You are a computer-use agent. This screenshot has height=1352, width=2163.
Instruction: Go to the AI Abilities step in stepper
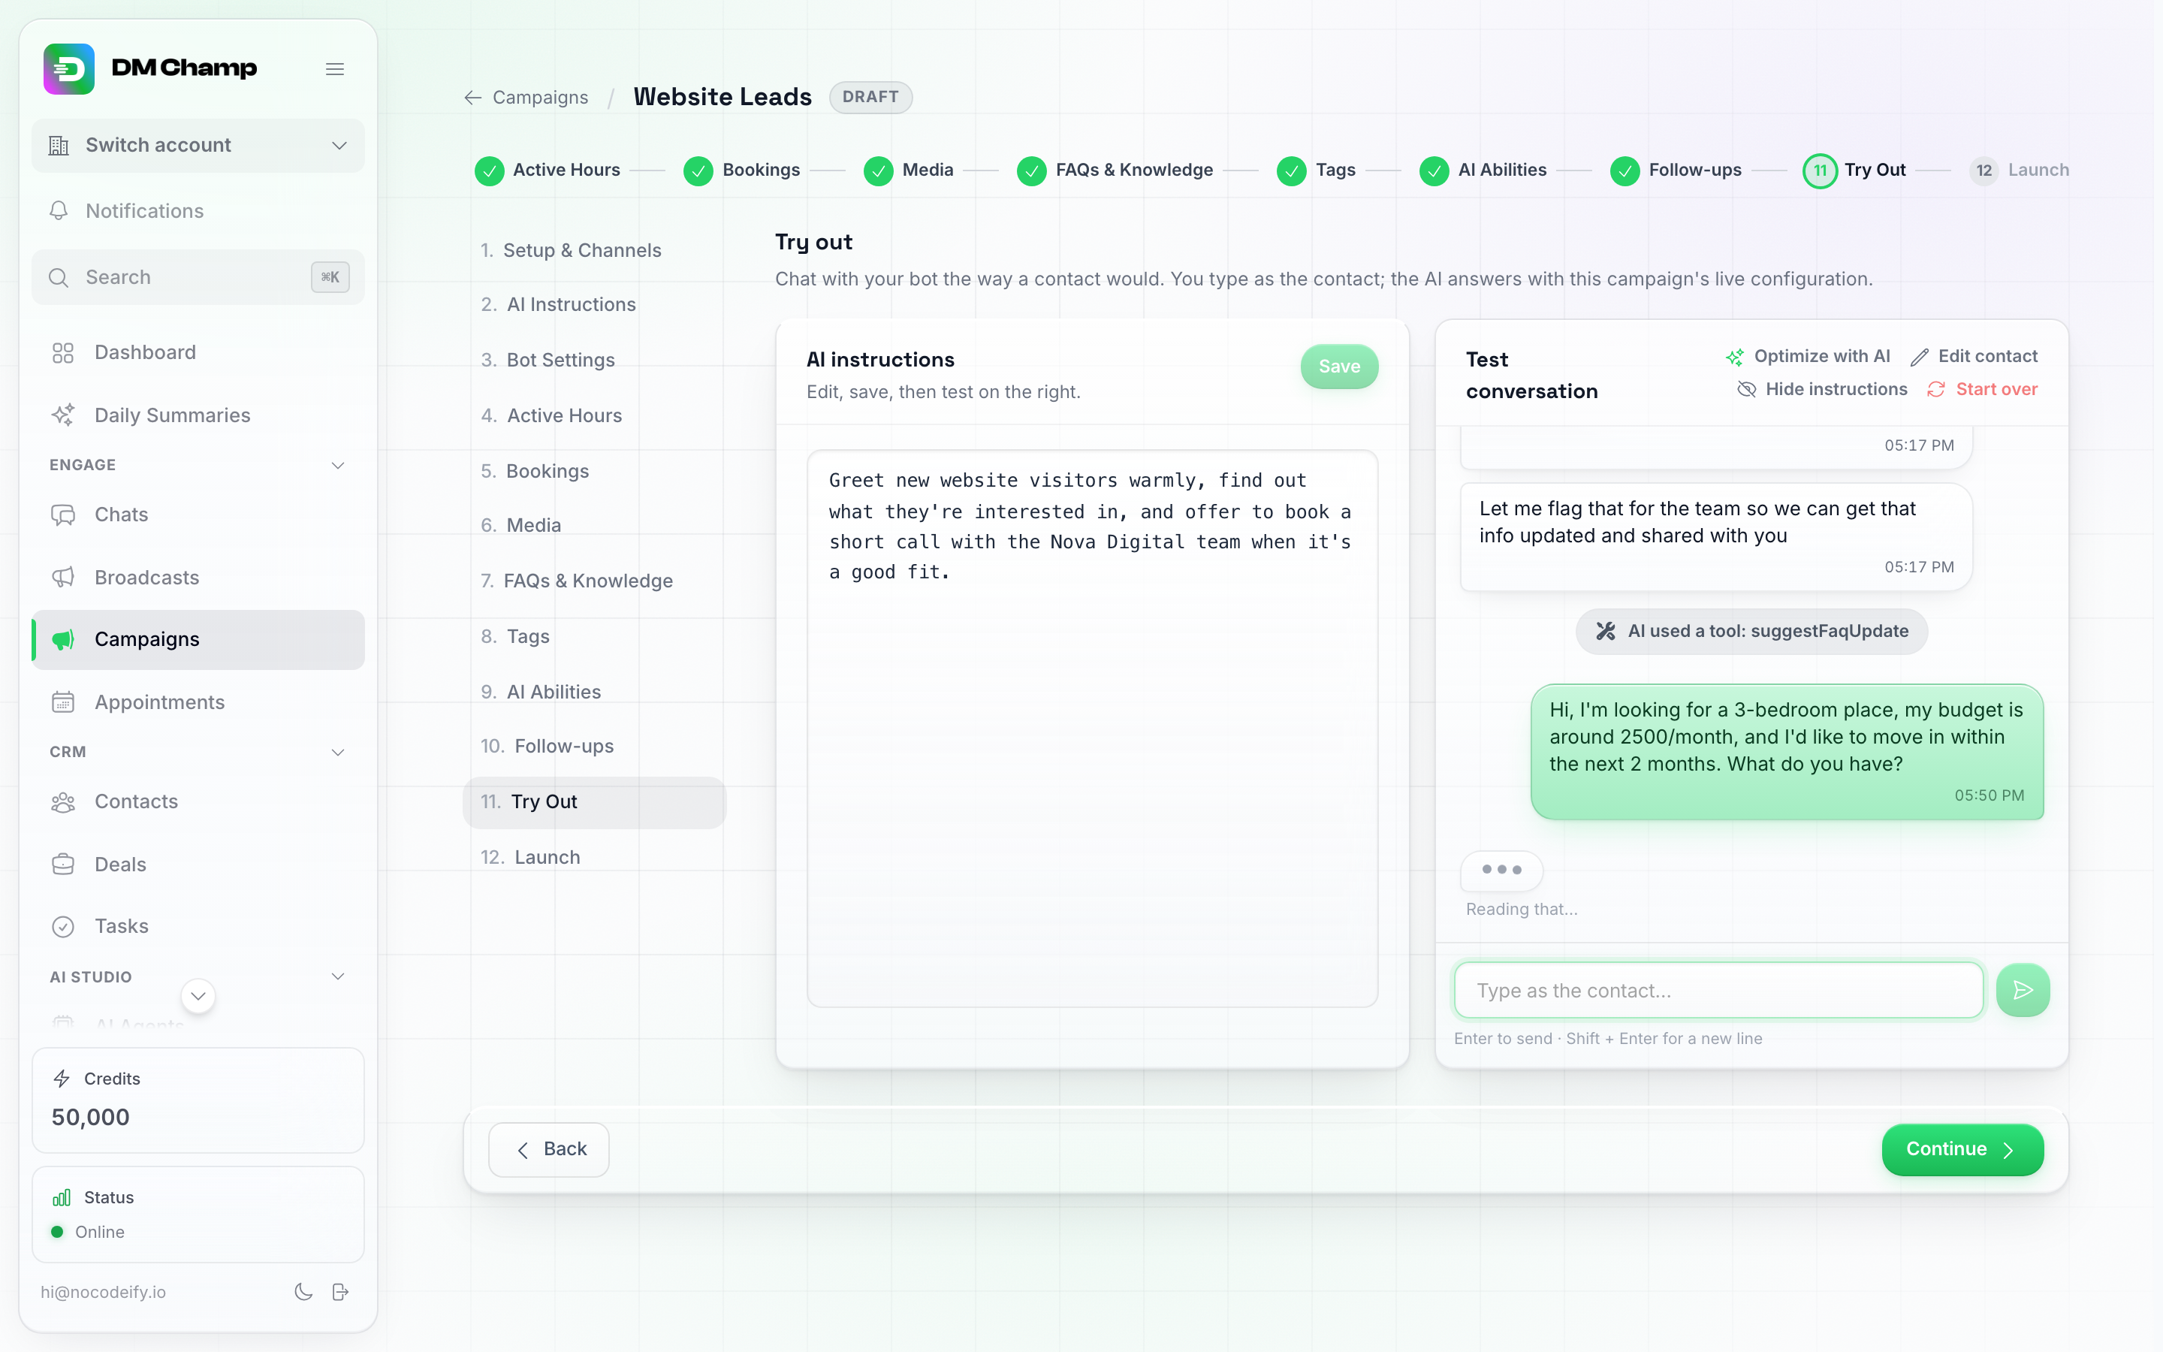coord(1483,170)
